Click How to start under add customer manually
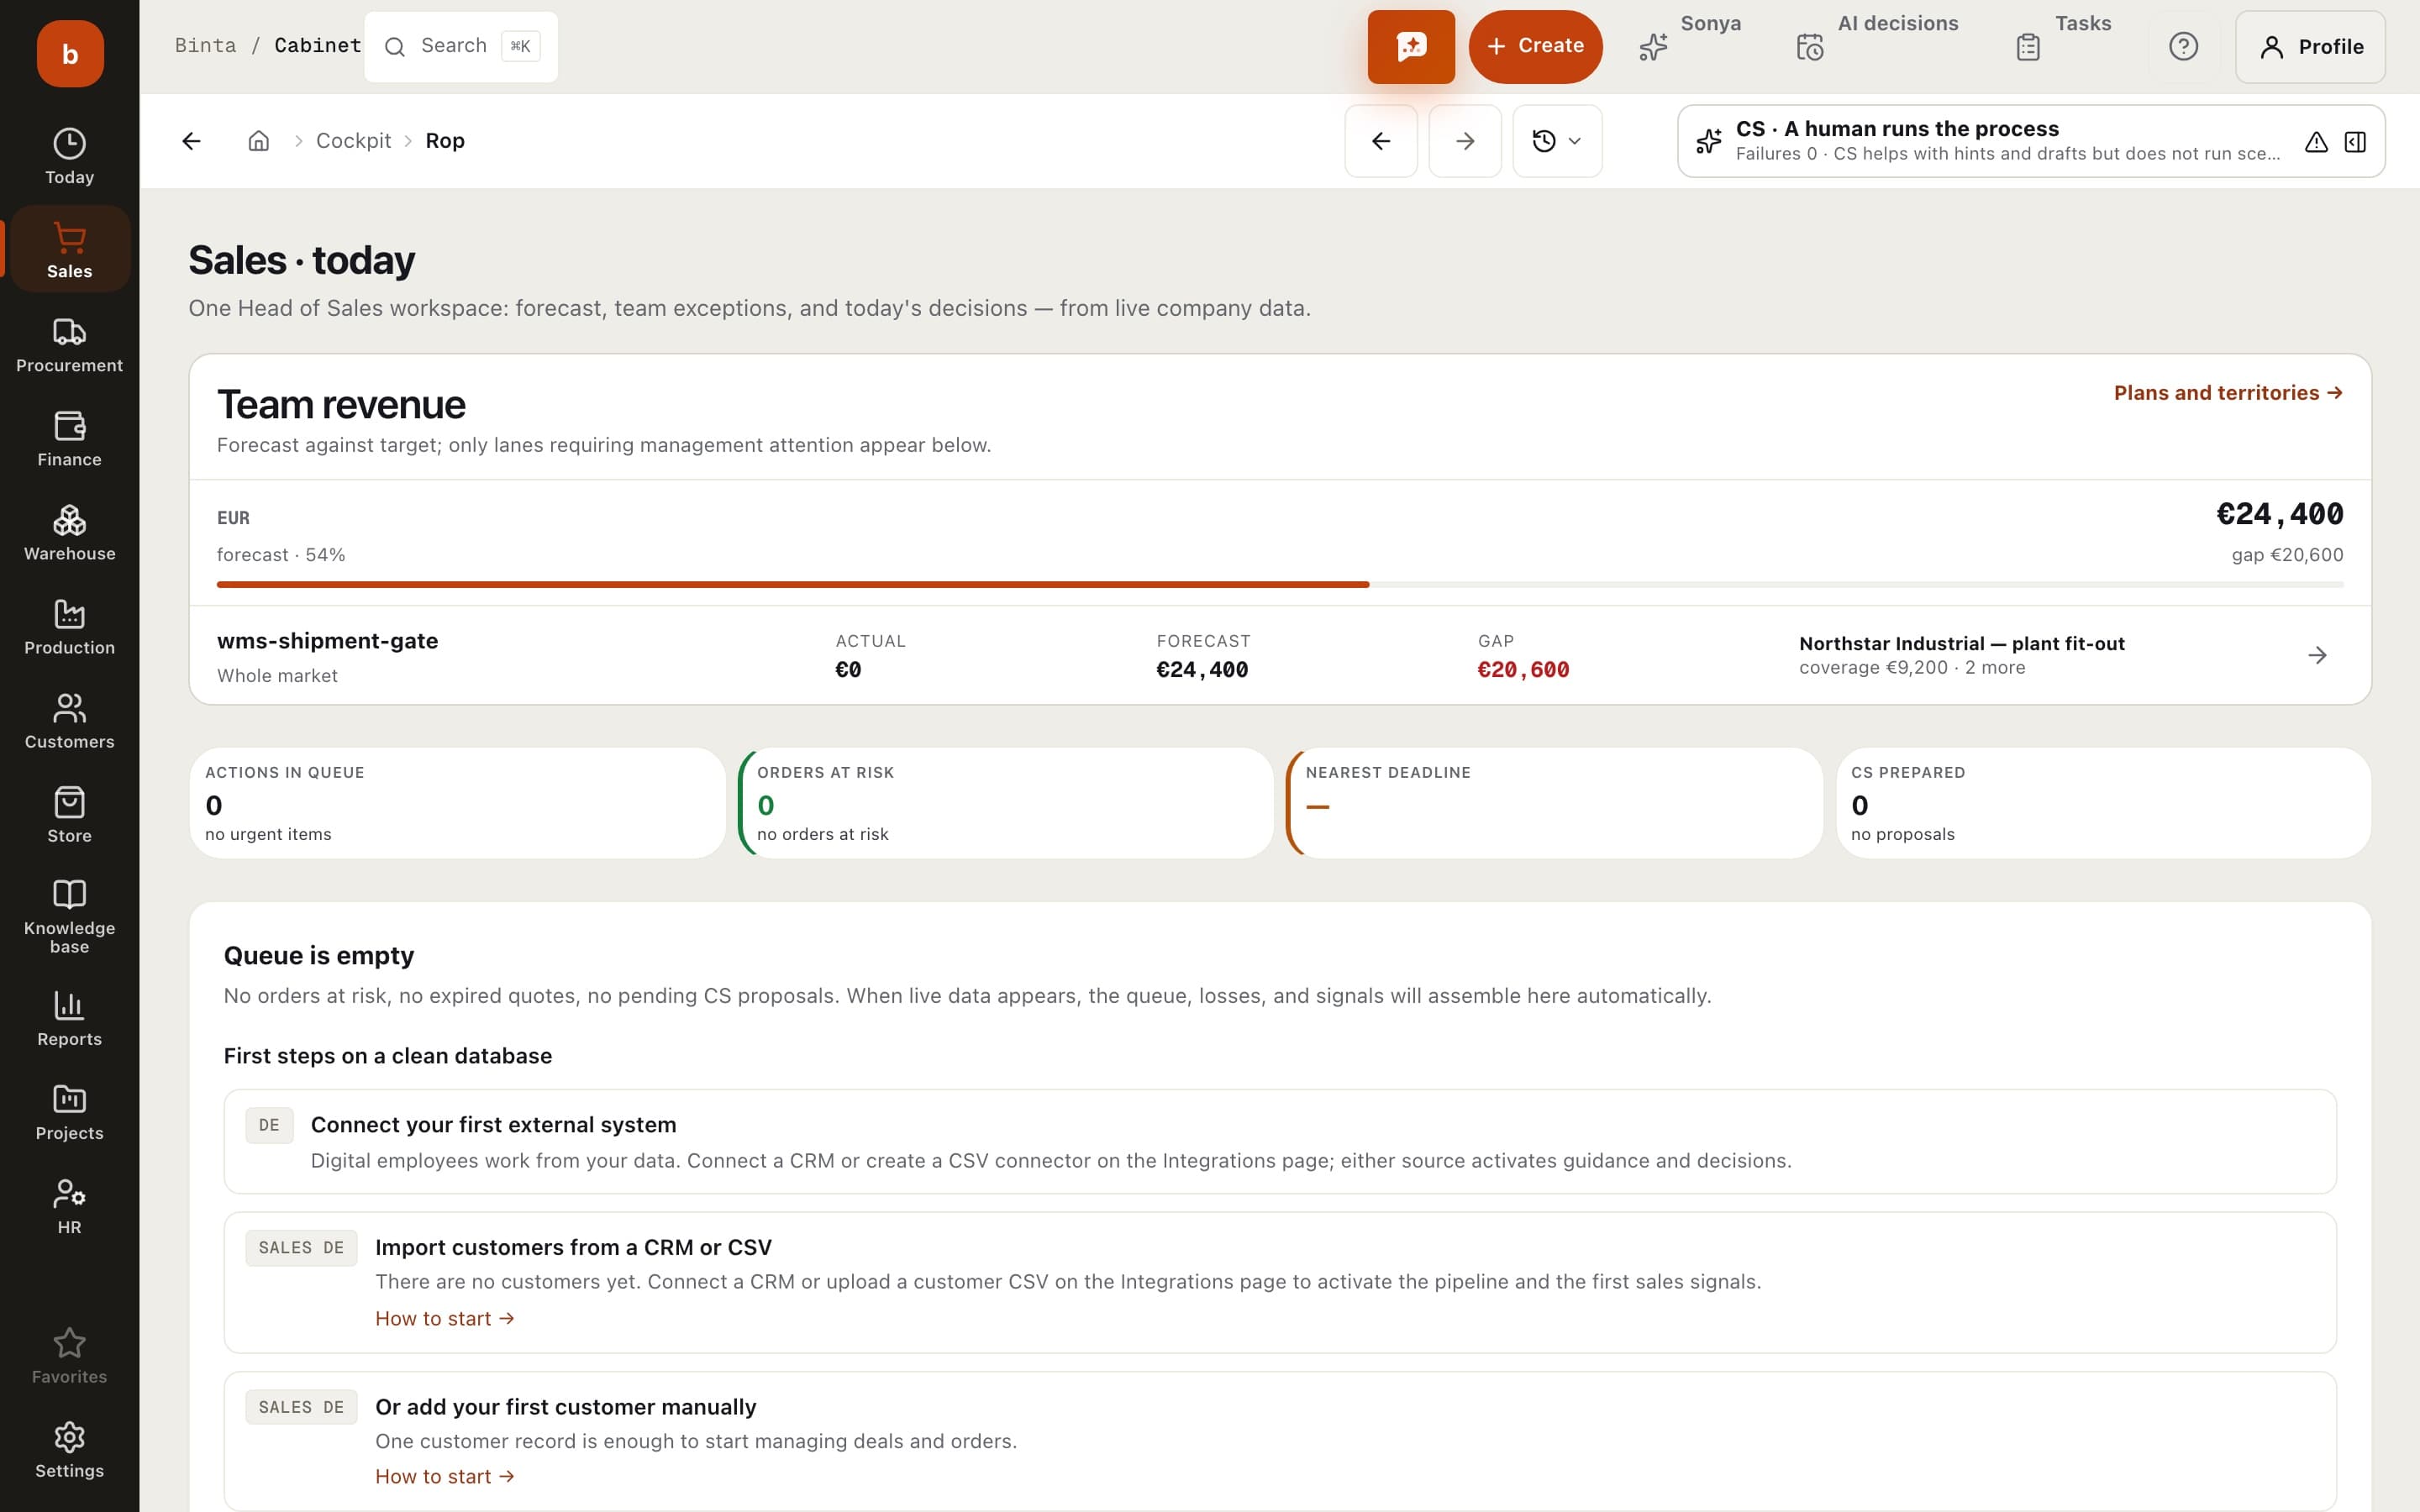Image resolution: width=2420 pixels, height=1512 pixels. coord(445,1477)
